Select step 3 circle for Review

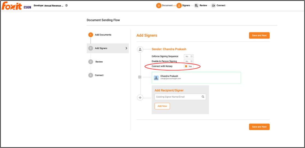pyautogui.click(x=90, y=62)
